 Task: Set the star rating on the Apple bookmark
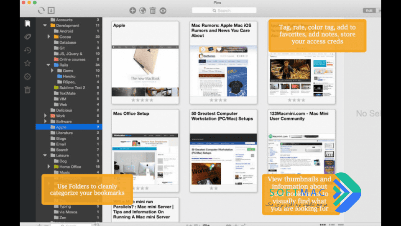tap(142, 100)
